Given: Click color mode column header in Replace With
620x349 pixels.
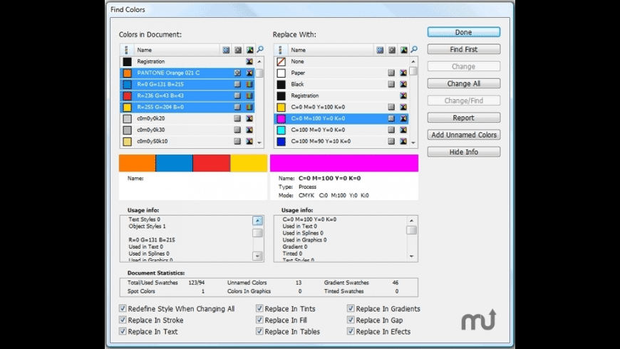Looking at the screenshot, I should 403,50.
